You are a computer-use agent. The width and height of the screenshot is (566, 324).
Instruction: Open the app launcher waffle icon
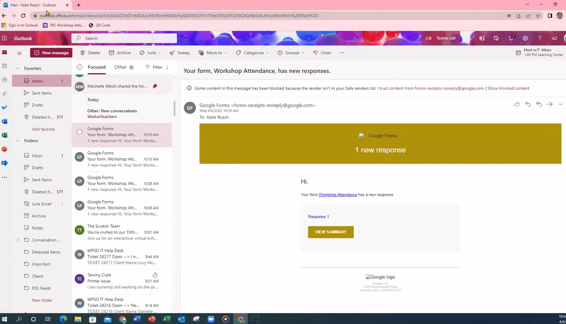pos(4,38)
